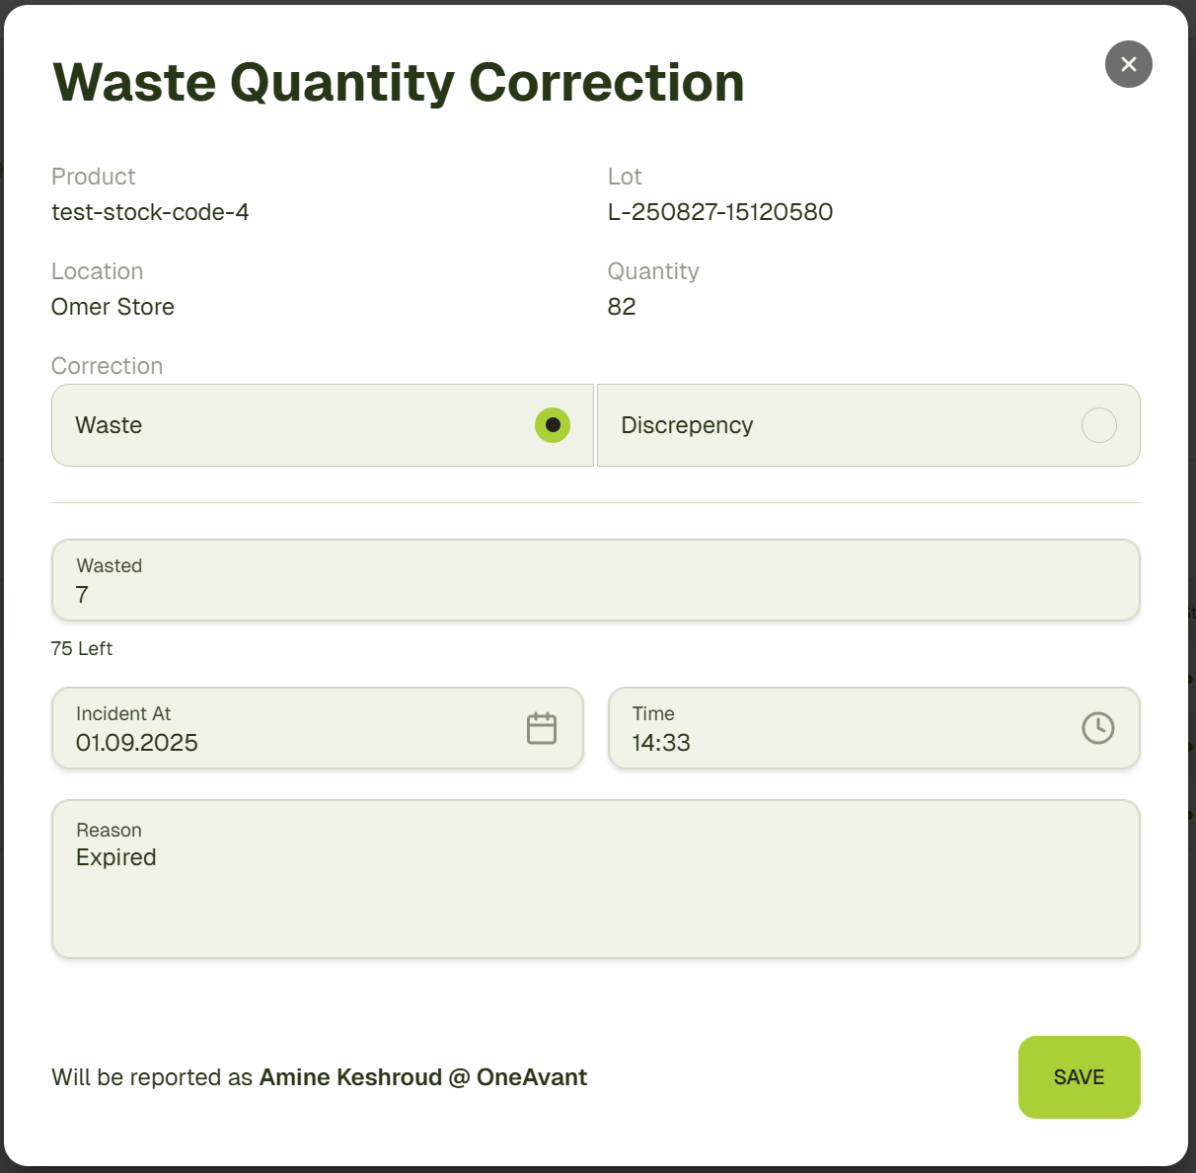This screenshot has width=1196, height=1173.
Task: Click the Discrepency option label text
Action: click(x=687, y=425)
